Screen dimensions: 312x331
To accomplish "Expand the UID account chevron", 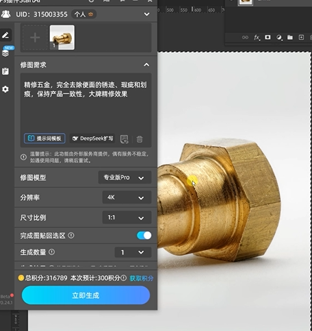I will tap(146, 14).
